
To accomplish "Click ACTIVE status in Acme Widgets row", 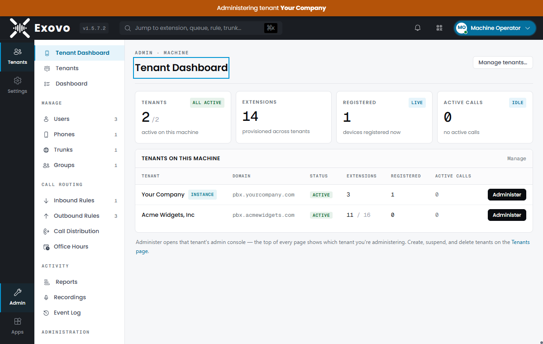I will pos(321,215).
